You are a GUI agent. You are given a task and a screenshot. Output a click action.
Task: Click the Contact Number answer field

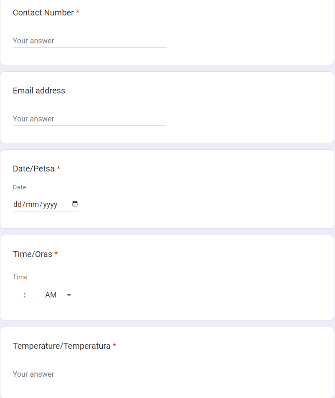89,41
